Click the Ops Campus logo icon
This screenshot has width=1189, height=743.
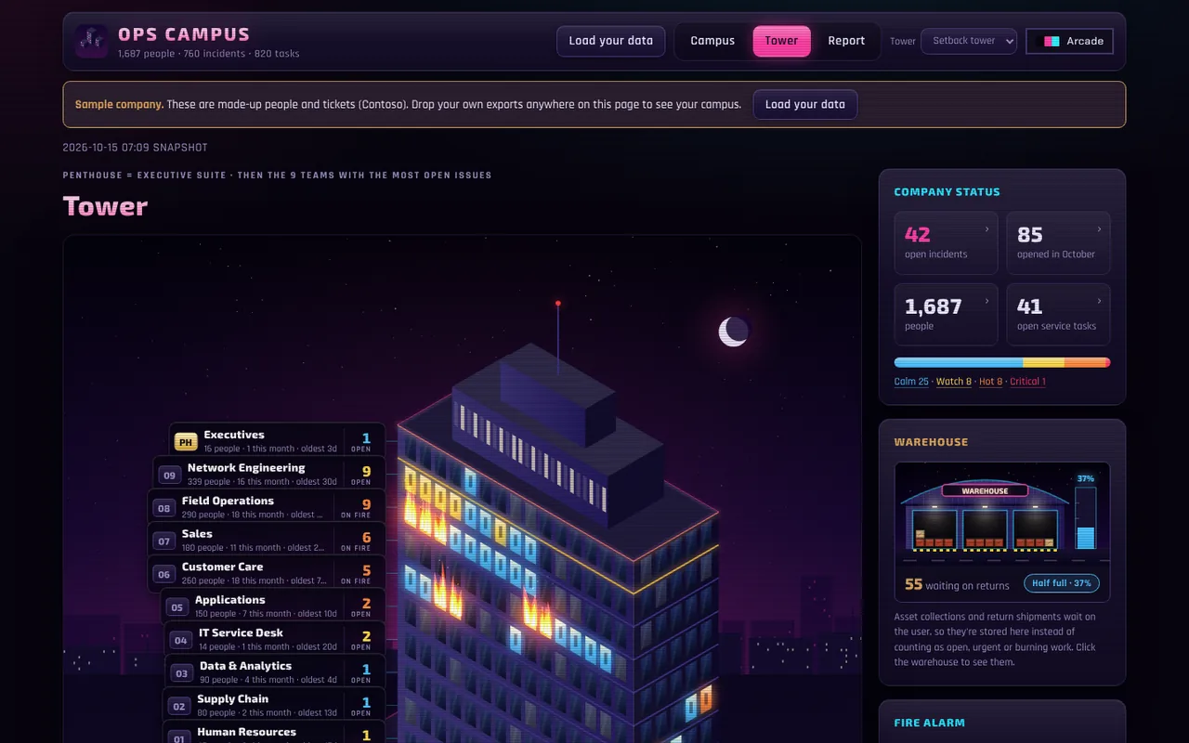click(x=91, y=41)
